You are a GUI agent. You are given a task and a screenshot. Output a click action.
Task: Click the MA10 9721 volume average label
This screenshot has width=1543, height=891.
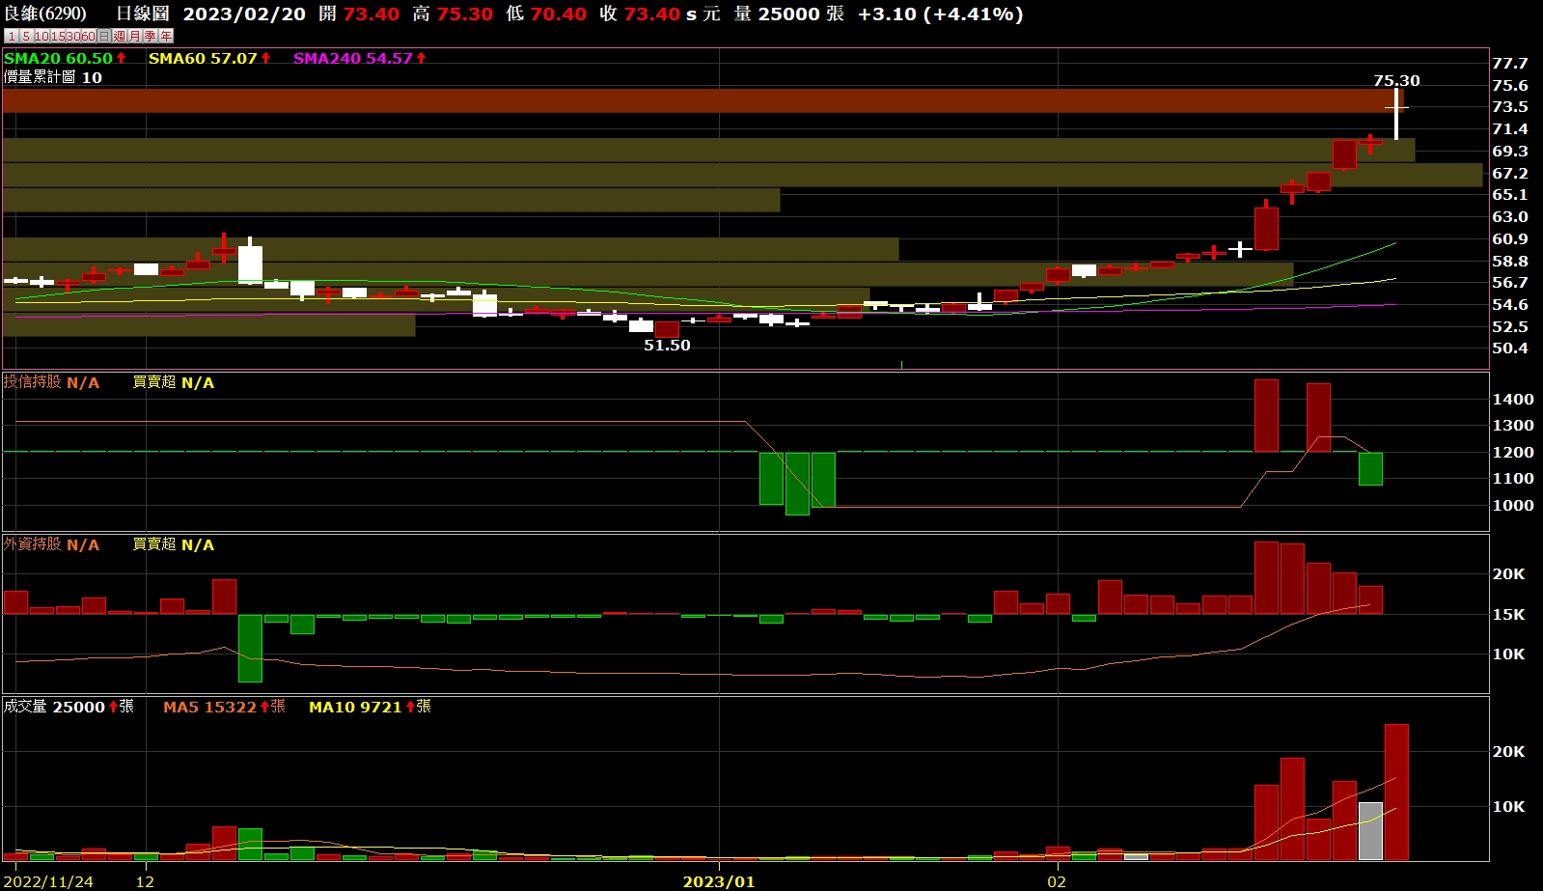click(x=370, y=707)
